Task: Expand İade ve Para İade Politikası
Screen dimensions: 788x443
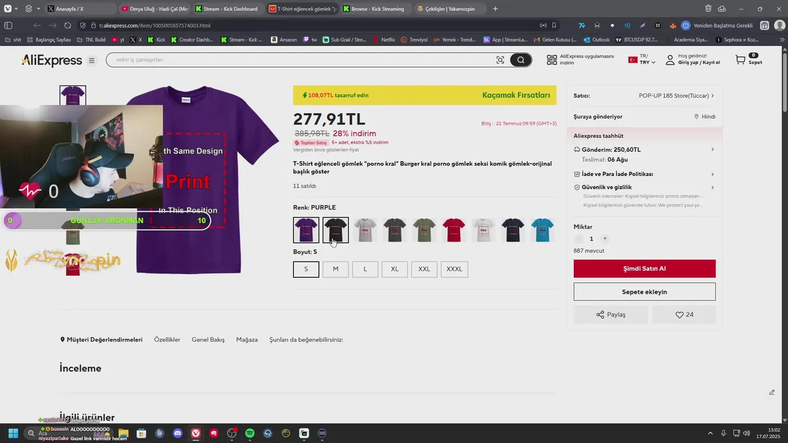Action: (x=644, y=174)
